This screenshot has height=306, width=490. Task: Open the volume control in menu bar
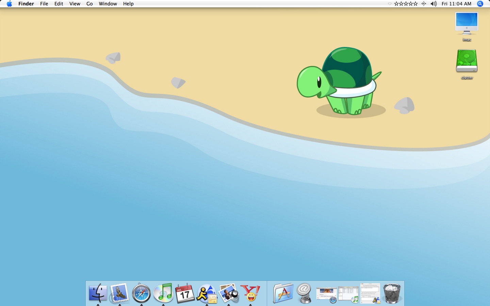[434, 4]
